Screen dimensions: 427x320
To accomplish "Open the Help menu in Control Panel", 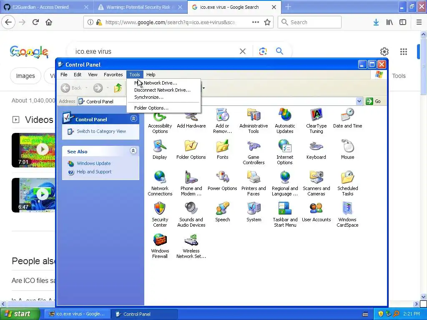I will point(151,75).
